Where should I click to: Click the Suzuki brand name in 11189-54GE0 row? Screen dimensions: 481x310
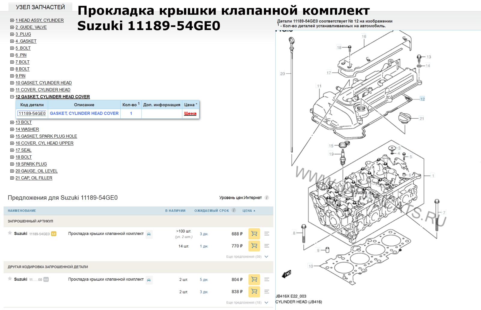pyautogui.click(x=21, y=233)
